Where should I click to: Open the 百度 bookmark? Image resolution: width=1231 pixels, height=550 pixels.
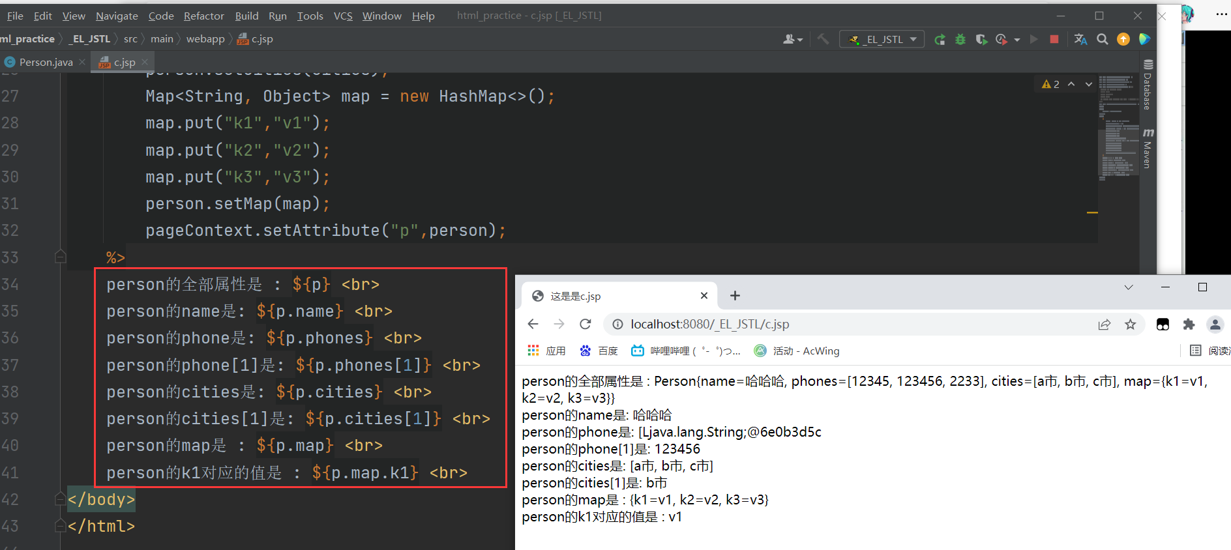coord(599,351)
